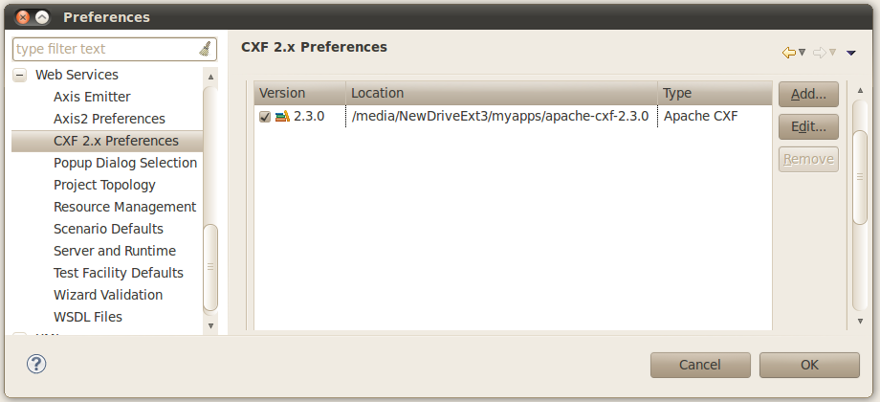Toggle the 2.3.0 CXF version checkbox
This screenshot has height=402, width=880.
click(265, 117)
